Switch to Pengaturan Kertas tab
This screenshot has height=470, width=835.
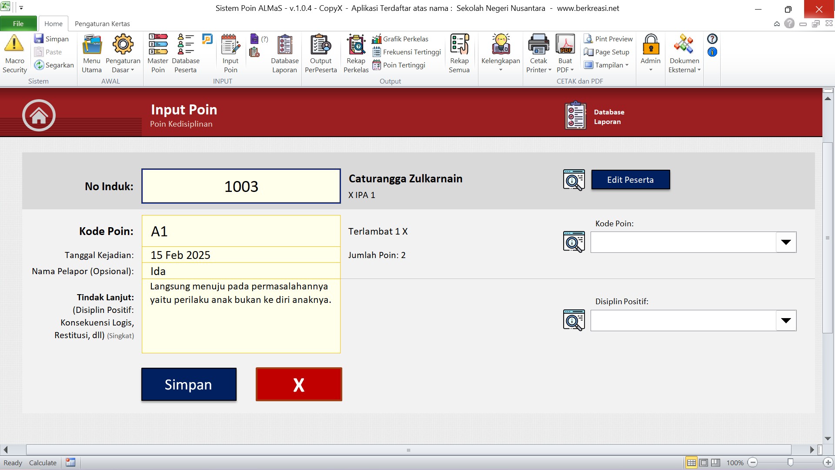pyautogui.click(x=102, y=23)
